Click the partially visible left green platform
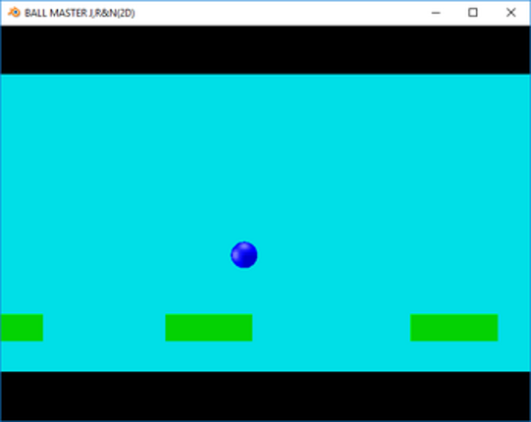The image size is (531, 422). click(x=22, y=328)
